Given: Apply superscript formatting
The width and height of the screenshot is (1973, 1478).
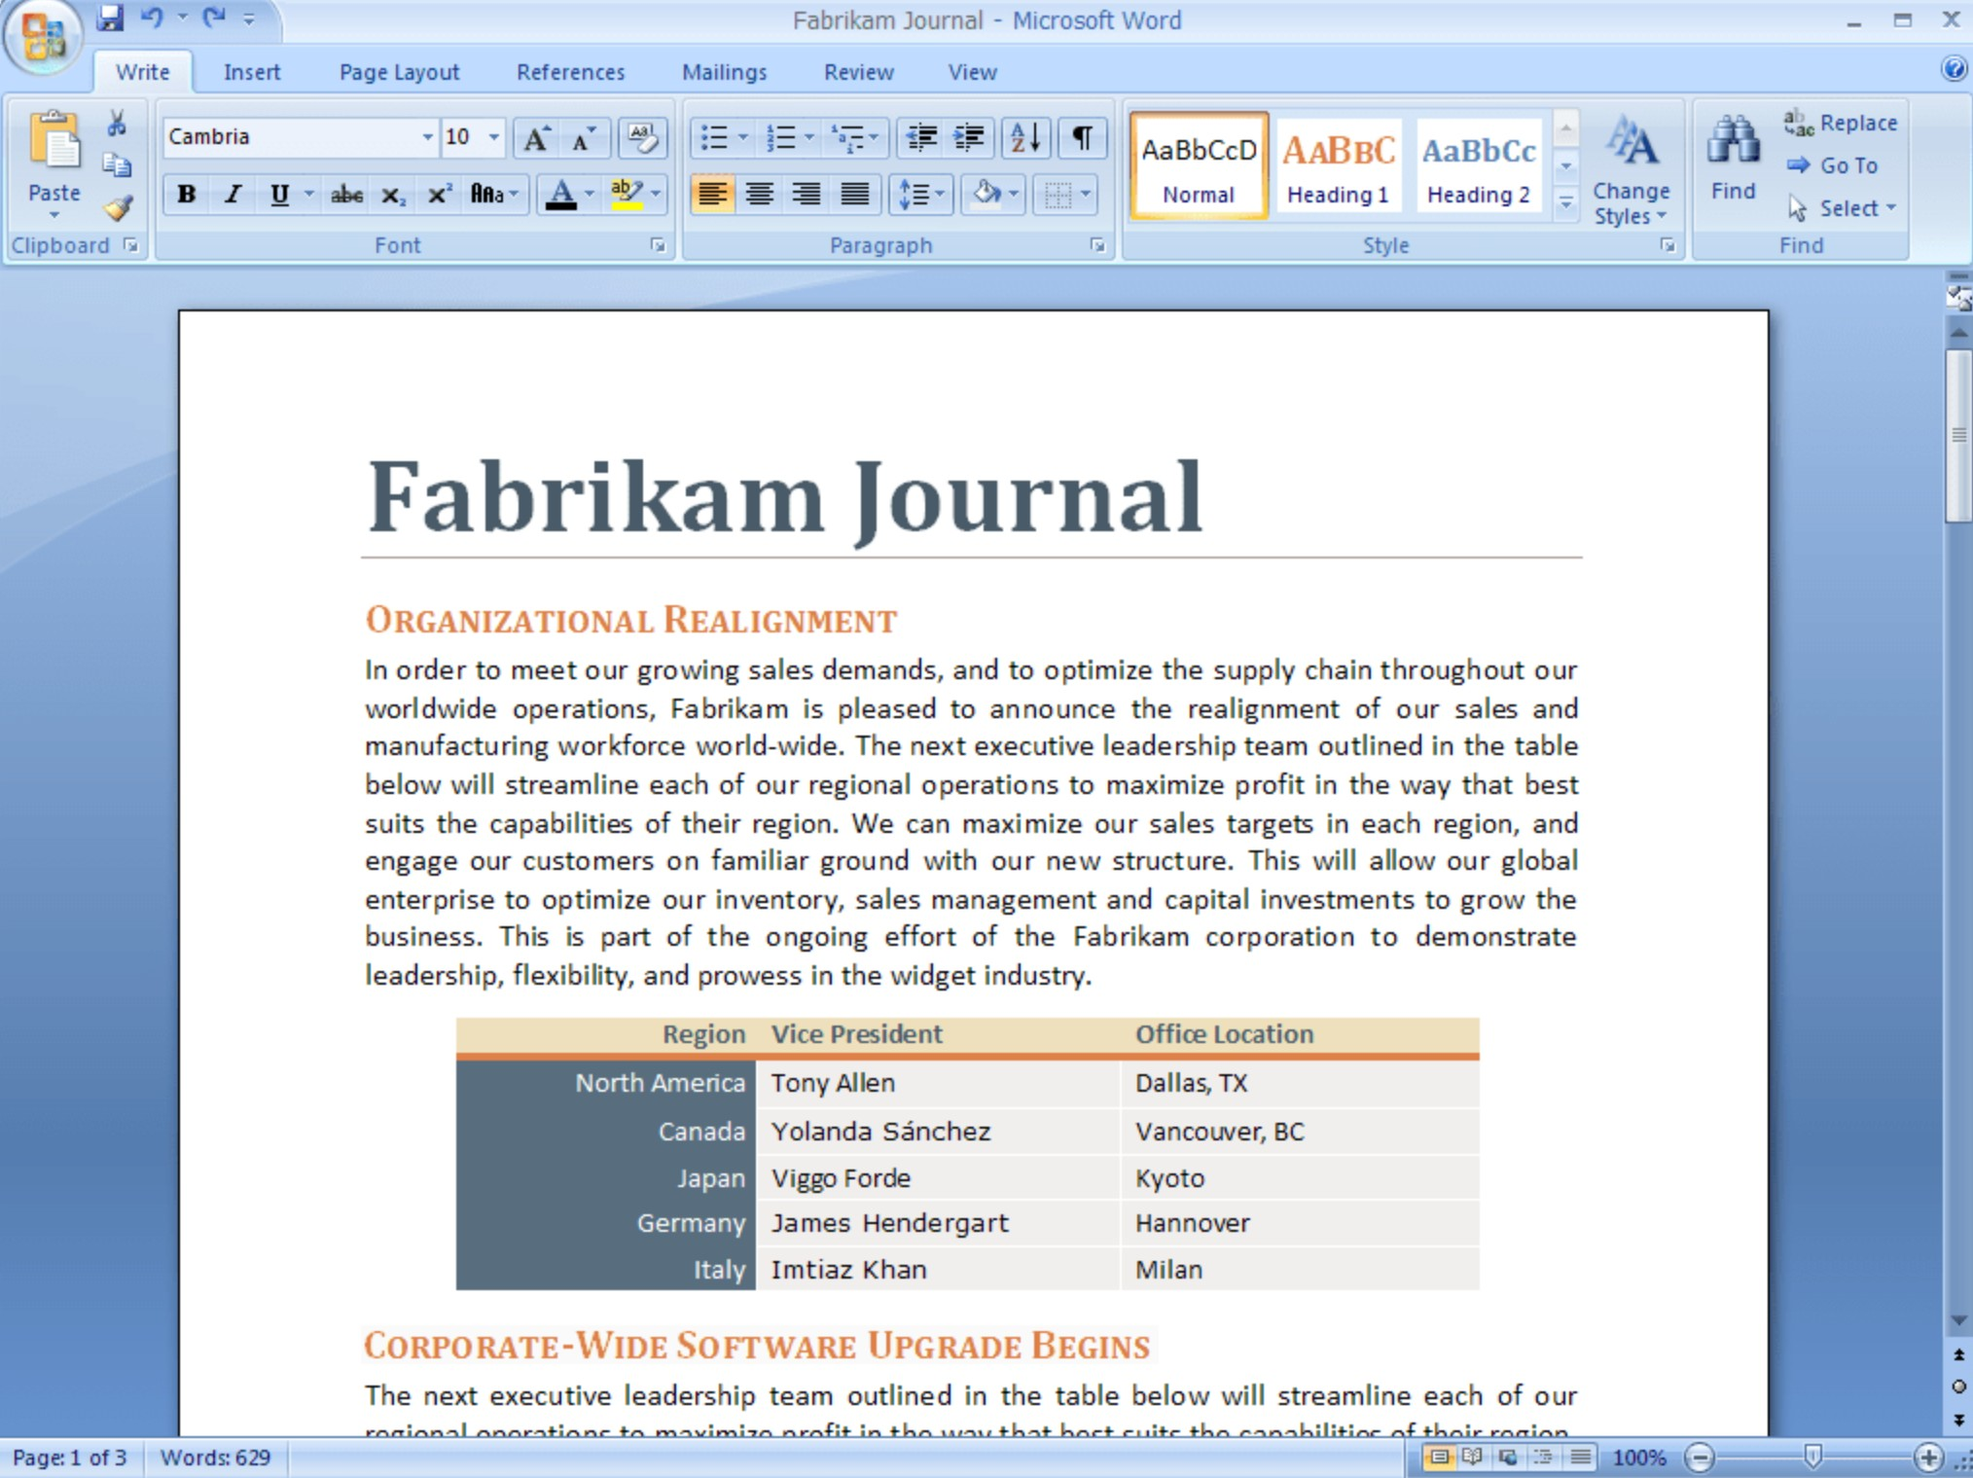Looking at the screenshot, I should pos(439,195).
